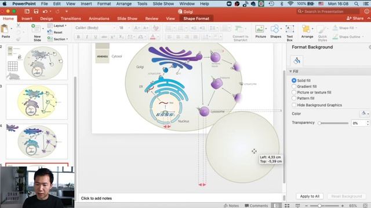This screenshot has height=208, width=371.
Task: Click the New Slide icon
Action: coord(36,29)
